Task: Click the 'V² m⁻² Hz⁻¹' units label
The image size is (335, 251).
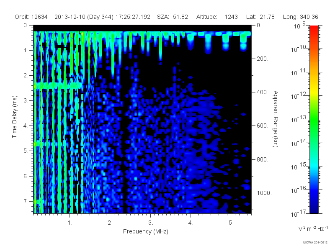Action: 313,228
